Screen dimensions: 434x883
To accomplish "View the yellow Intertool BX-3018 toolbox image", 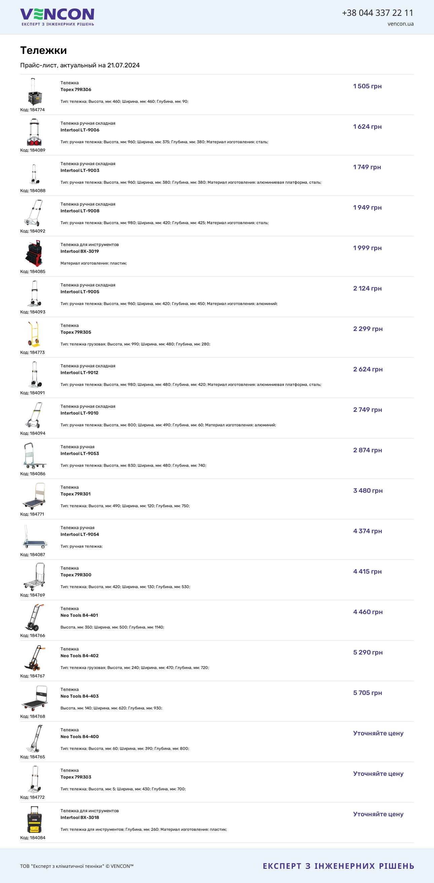I will [34, 820].
